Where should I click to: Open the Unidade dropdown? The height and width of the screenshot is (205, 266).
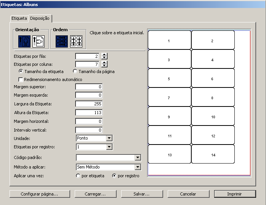[109, 138]
